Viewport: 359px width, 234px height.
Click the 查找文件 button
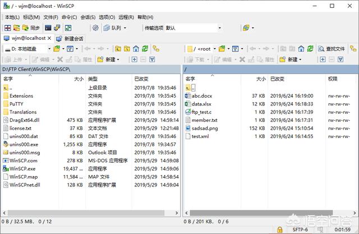tap(332, 49)
